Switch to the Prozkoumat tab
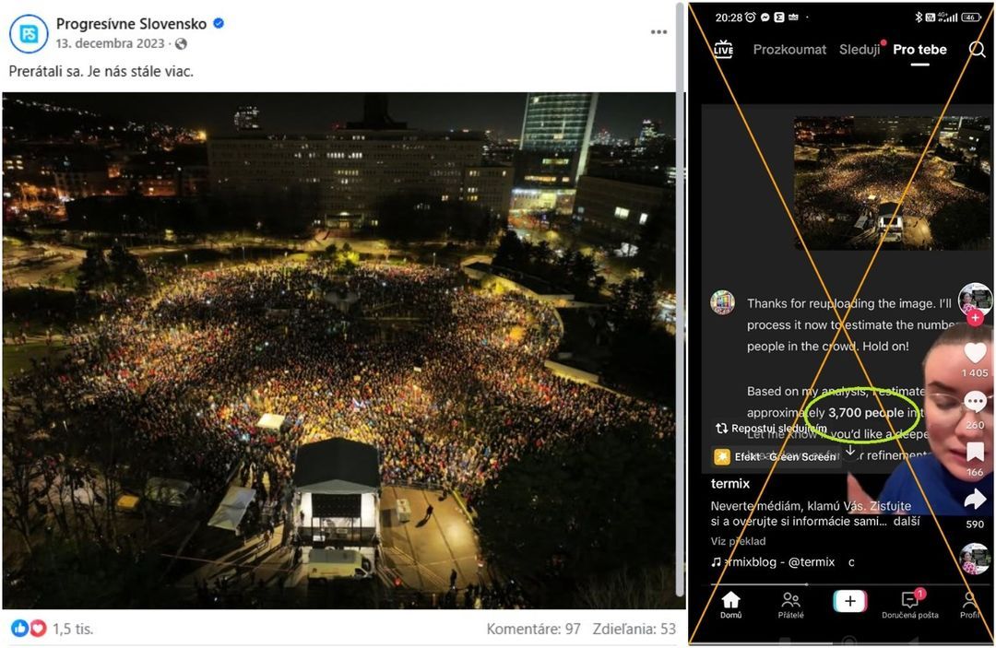The width and height of the screenshot is (996, 648). 789,50
